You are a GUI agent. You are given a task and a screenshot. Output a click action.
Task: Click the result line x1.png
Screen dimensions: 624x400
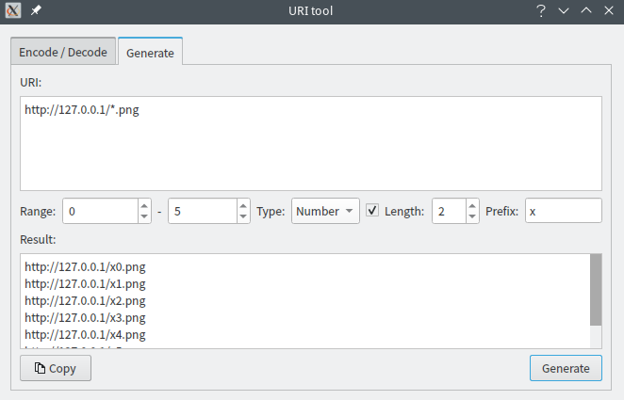85,283
